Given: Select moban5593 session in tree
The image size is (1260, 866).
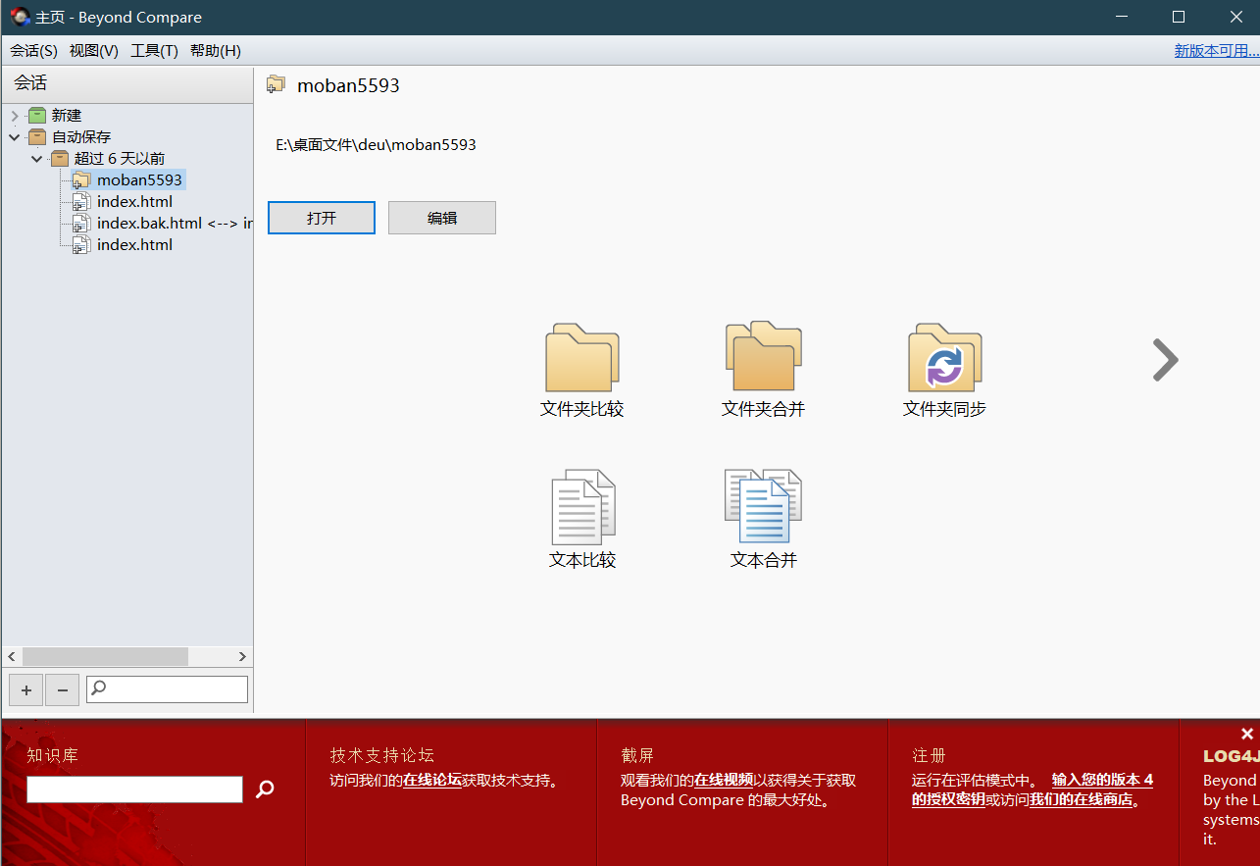Looking at the screenshot, I should click(139, 180).
